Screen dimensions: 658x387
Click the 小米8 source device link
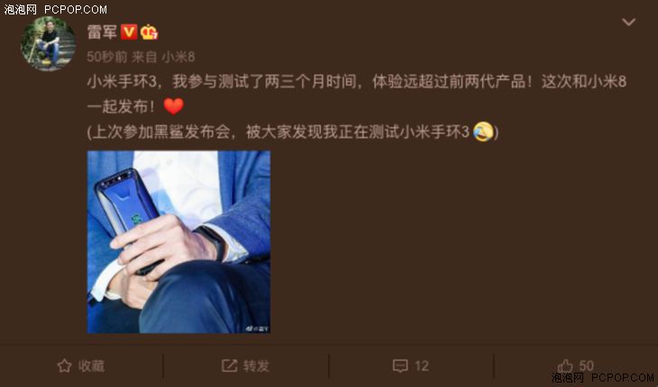(178, 57)
